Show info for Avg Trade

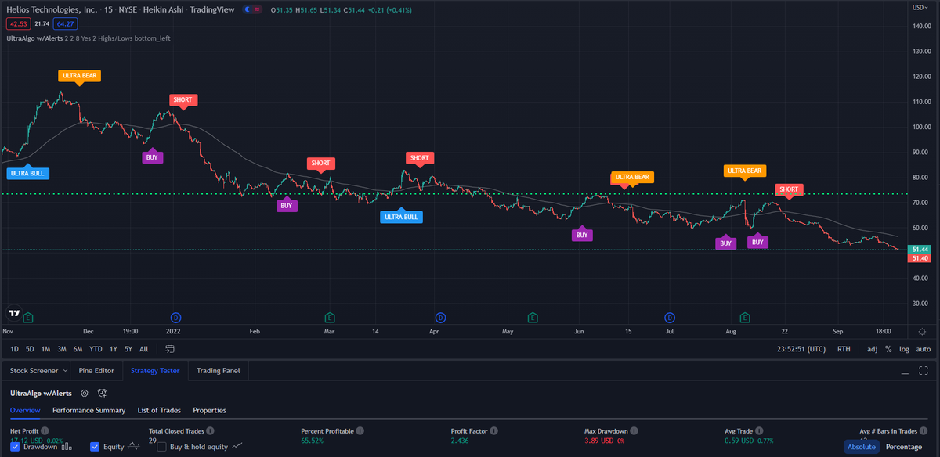pyautogui.click(x=758, y=431)
